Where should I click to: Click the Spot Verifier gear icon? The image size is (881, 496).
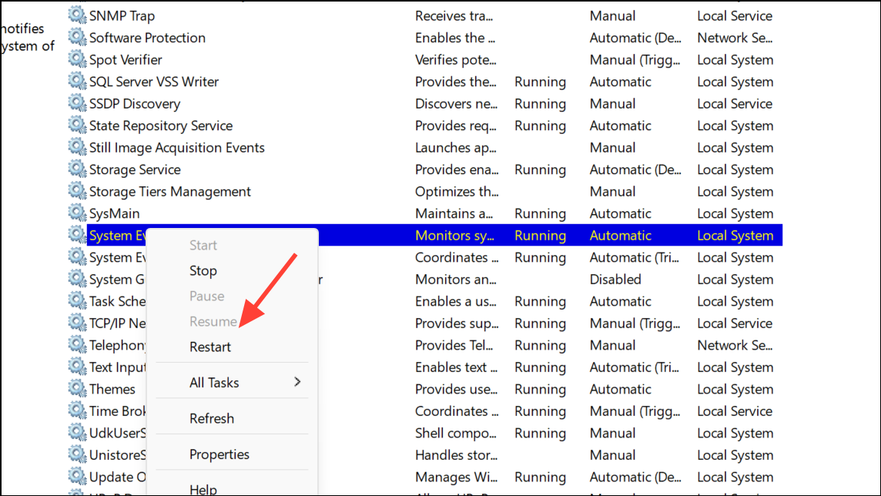(77, 59)
